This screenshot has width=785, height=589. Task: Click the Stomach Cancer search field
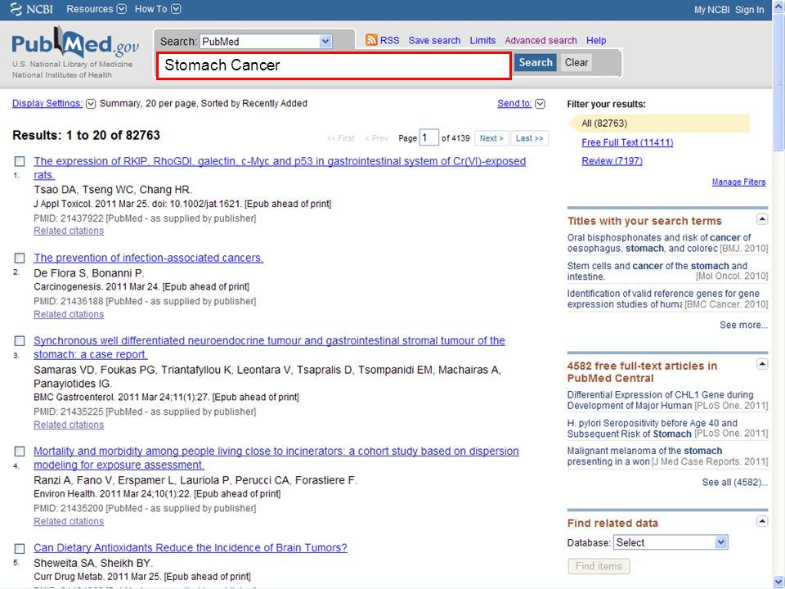(x=334, y=65)
